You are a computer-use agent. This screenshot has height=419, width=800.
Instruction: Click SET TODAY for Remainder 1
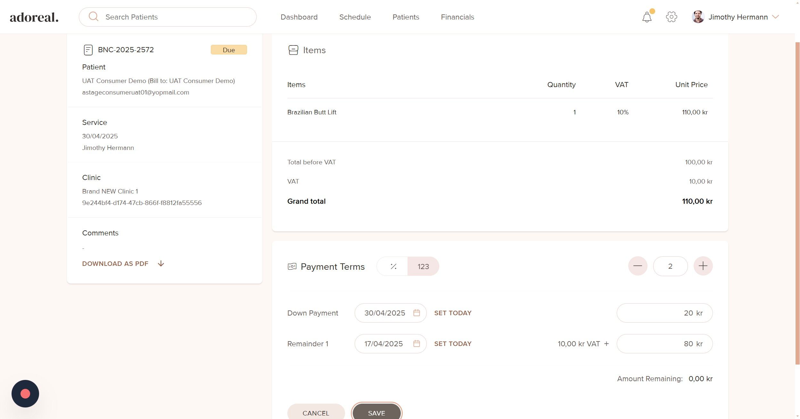pyautogui.click(x=453, y=344)
